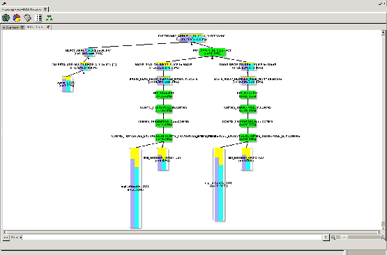Screen dimensions: 387x255
Task: Select yellow-topped node heading right branch
Action: click(x=248, y=66)
